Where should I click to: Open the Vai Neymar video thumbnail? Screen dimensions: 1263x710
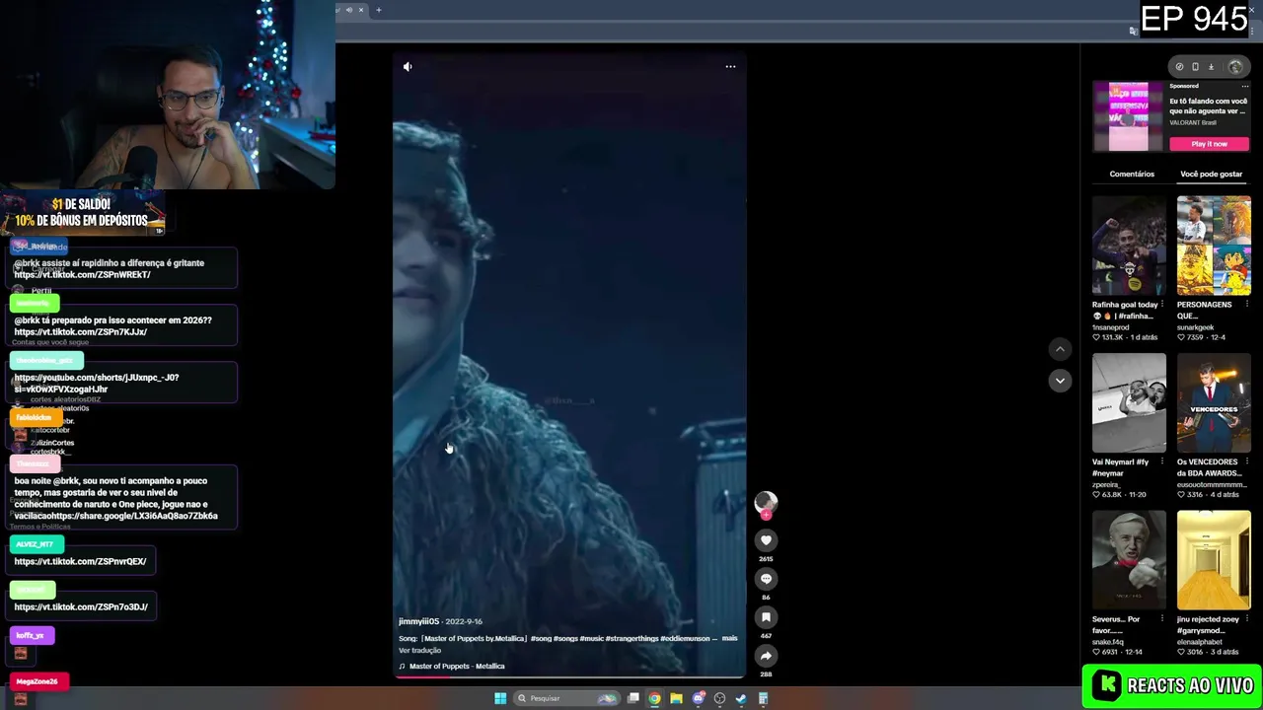(x=1129, y=402)
